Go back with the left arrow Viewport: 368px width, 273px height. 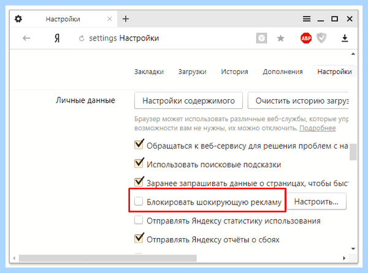tap(26, 38)
